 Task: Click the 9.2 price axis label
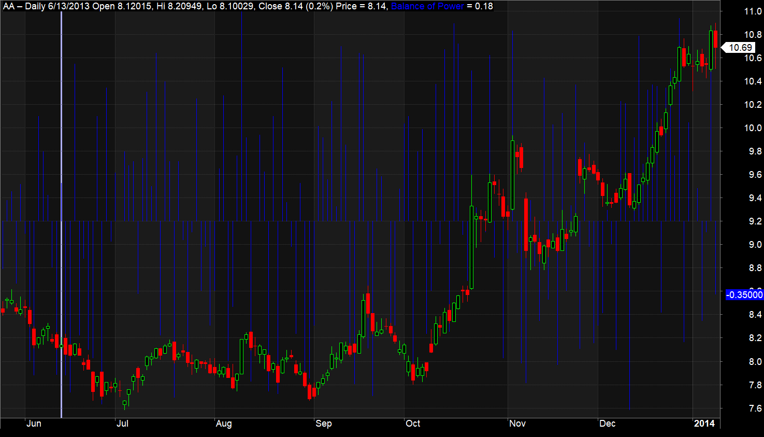[x=755, y=221]
